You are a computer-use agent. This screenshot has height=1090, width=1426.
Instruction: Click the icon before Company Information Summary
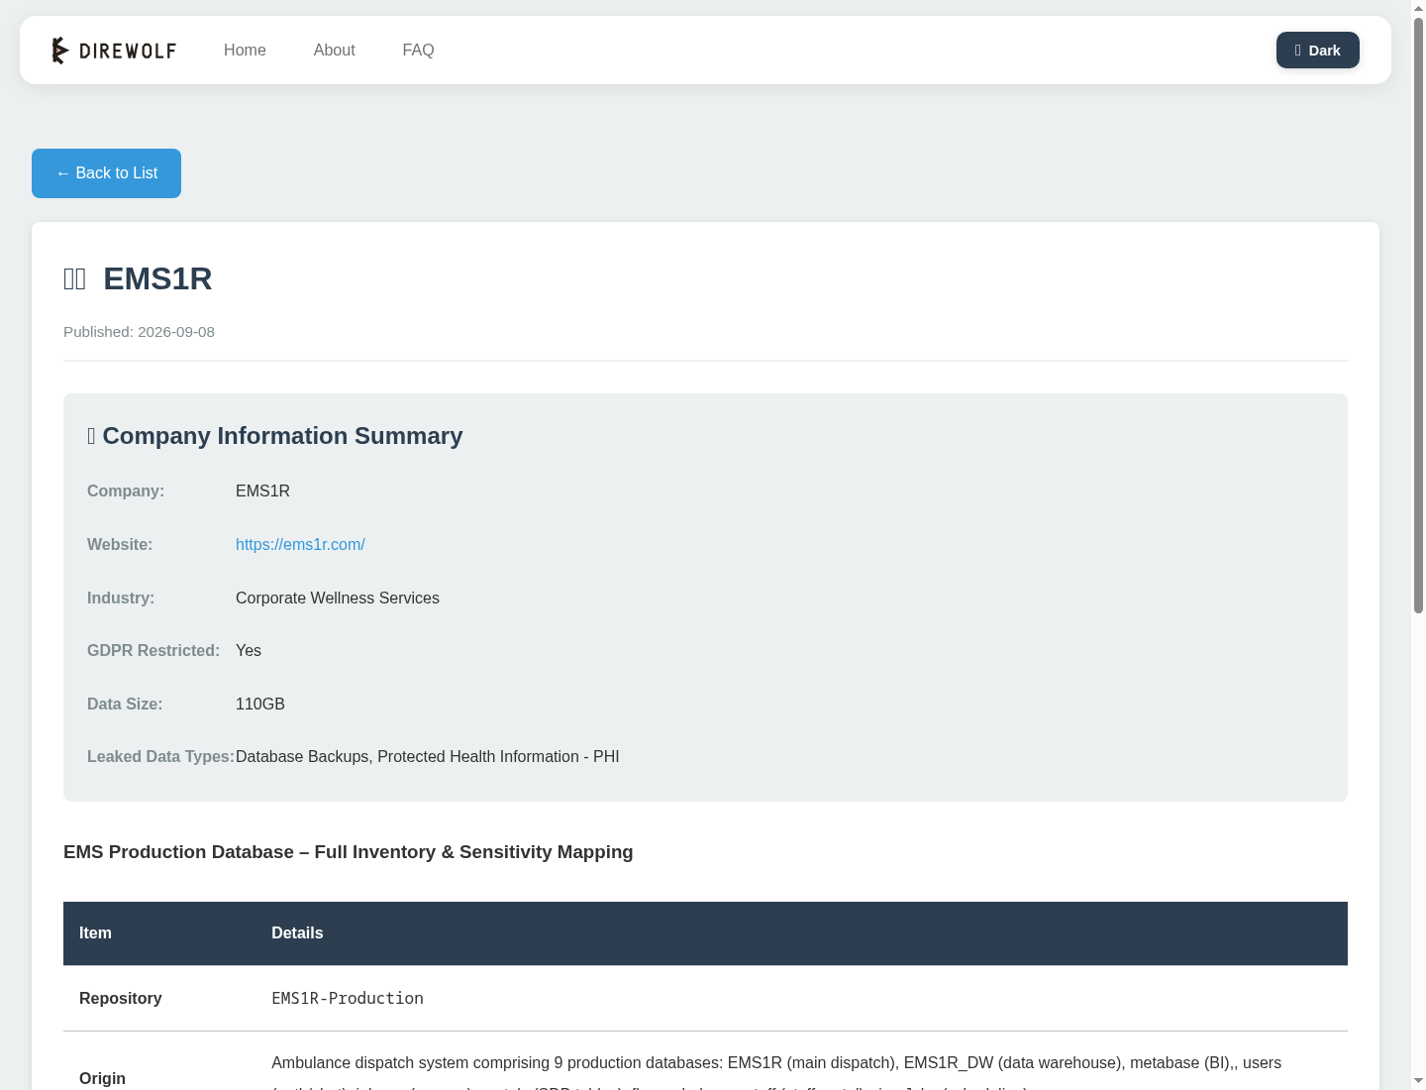point(91,436)
